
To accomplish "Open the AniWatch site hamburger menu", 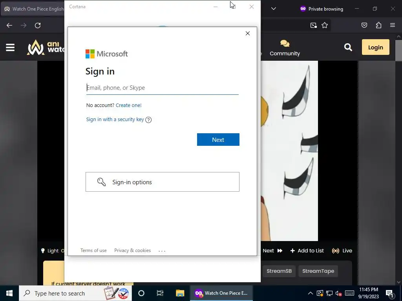I will (10, 47).
